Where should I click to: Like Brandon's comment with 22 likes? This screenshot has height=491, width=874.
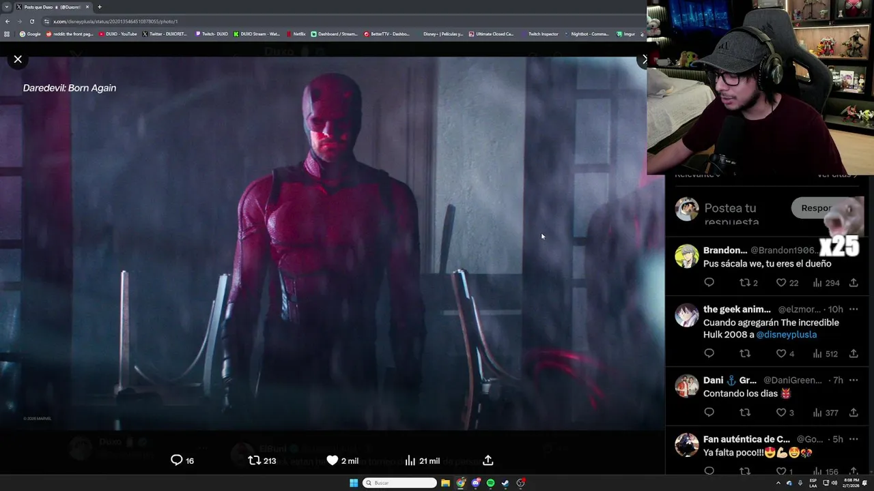787,282
